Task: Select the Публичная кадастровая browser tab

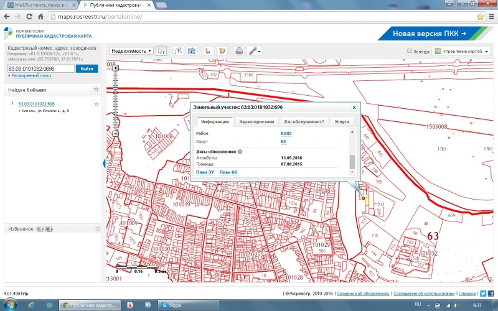Action: (x=116, y=6)
